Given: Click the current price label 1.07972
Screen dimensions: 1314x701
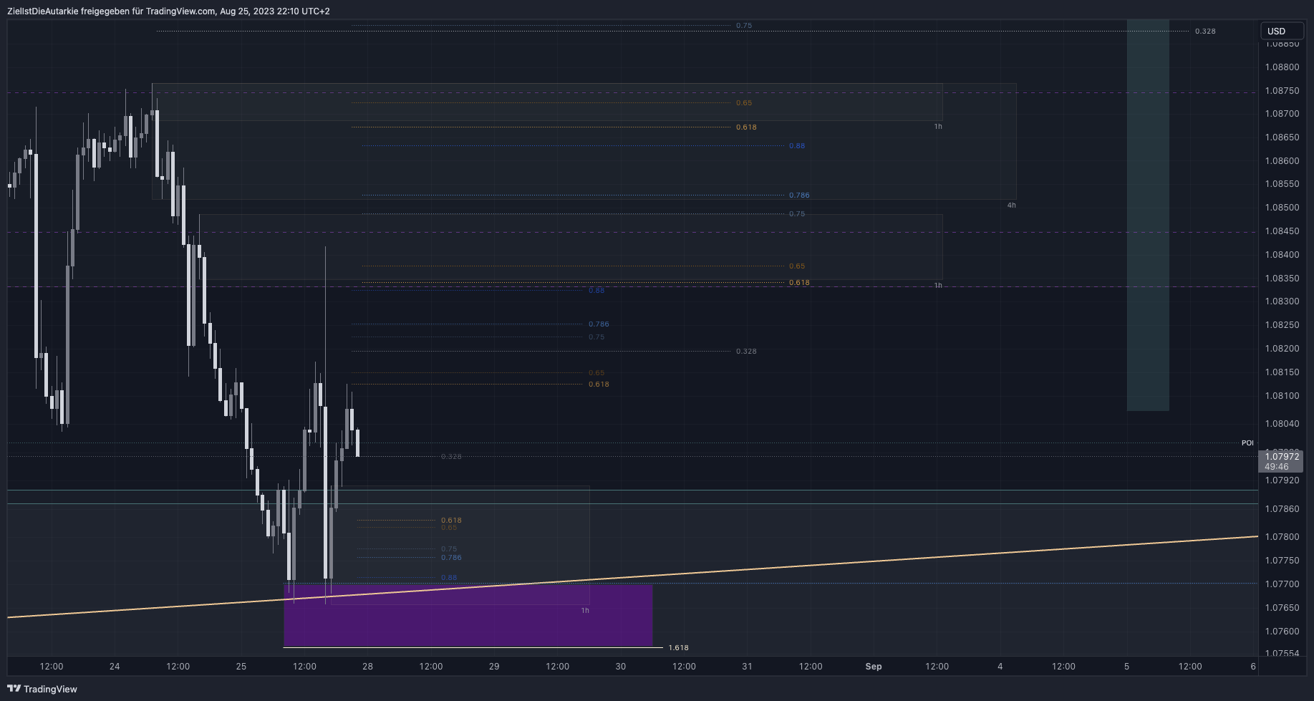Looking at the screenshot, I should pos(1282,456).
